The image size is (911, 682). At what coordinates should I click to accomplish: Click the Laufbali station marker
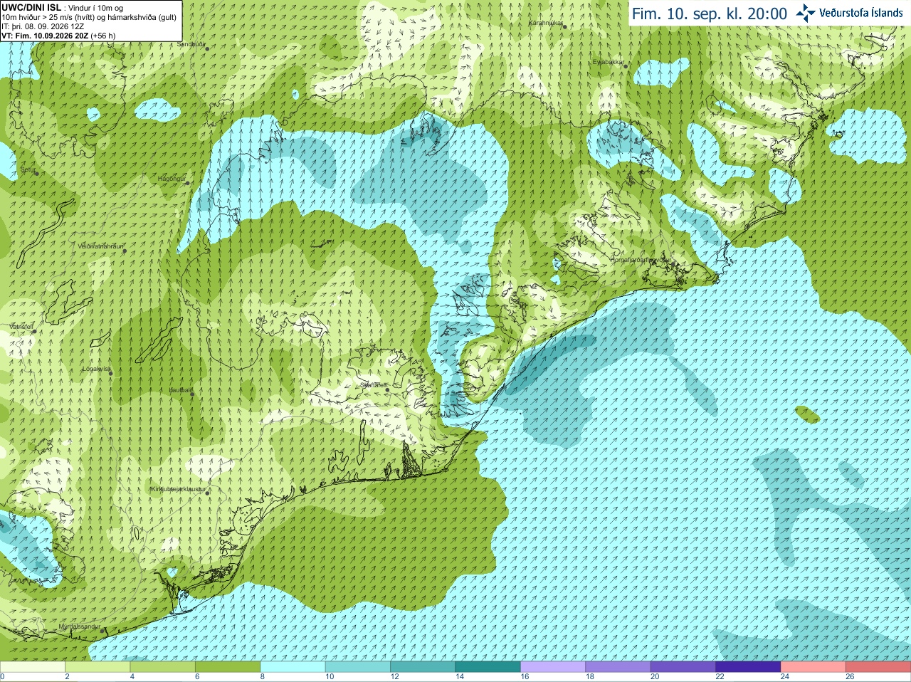[x=192, y=394]
